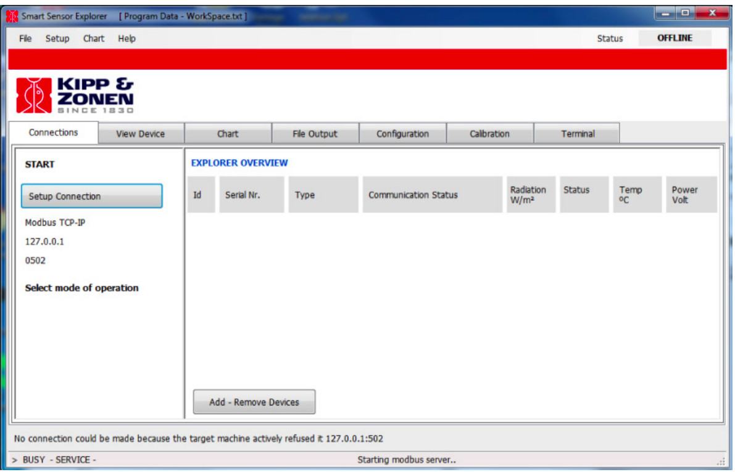This screenshot has width=735, height=472.
Task: Open the Help menu
Action: click(127, 38)
